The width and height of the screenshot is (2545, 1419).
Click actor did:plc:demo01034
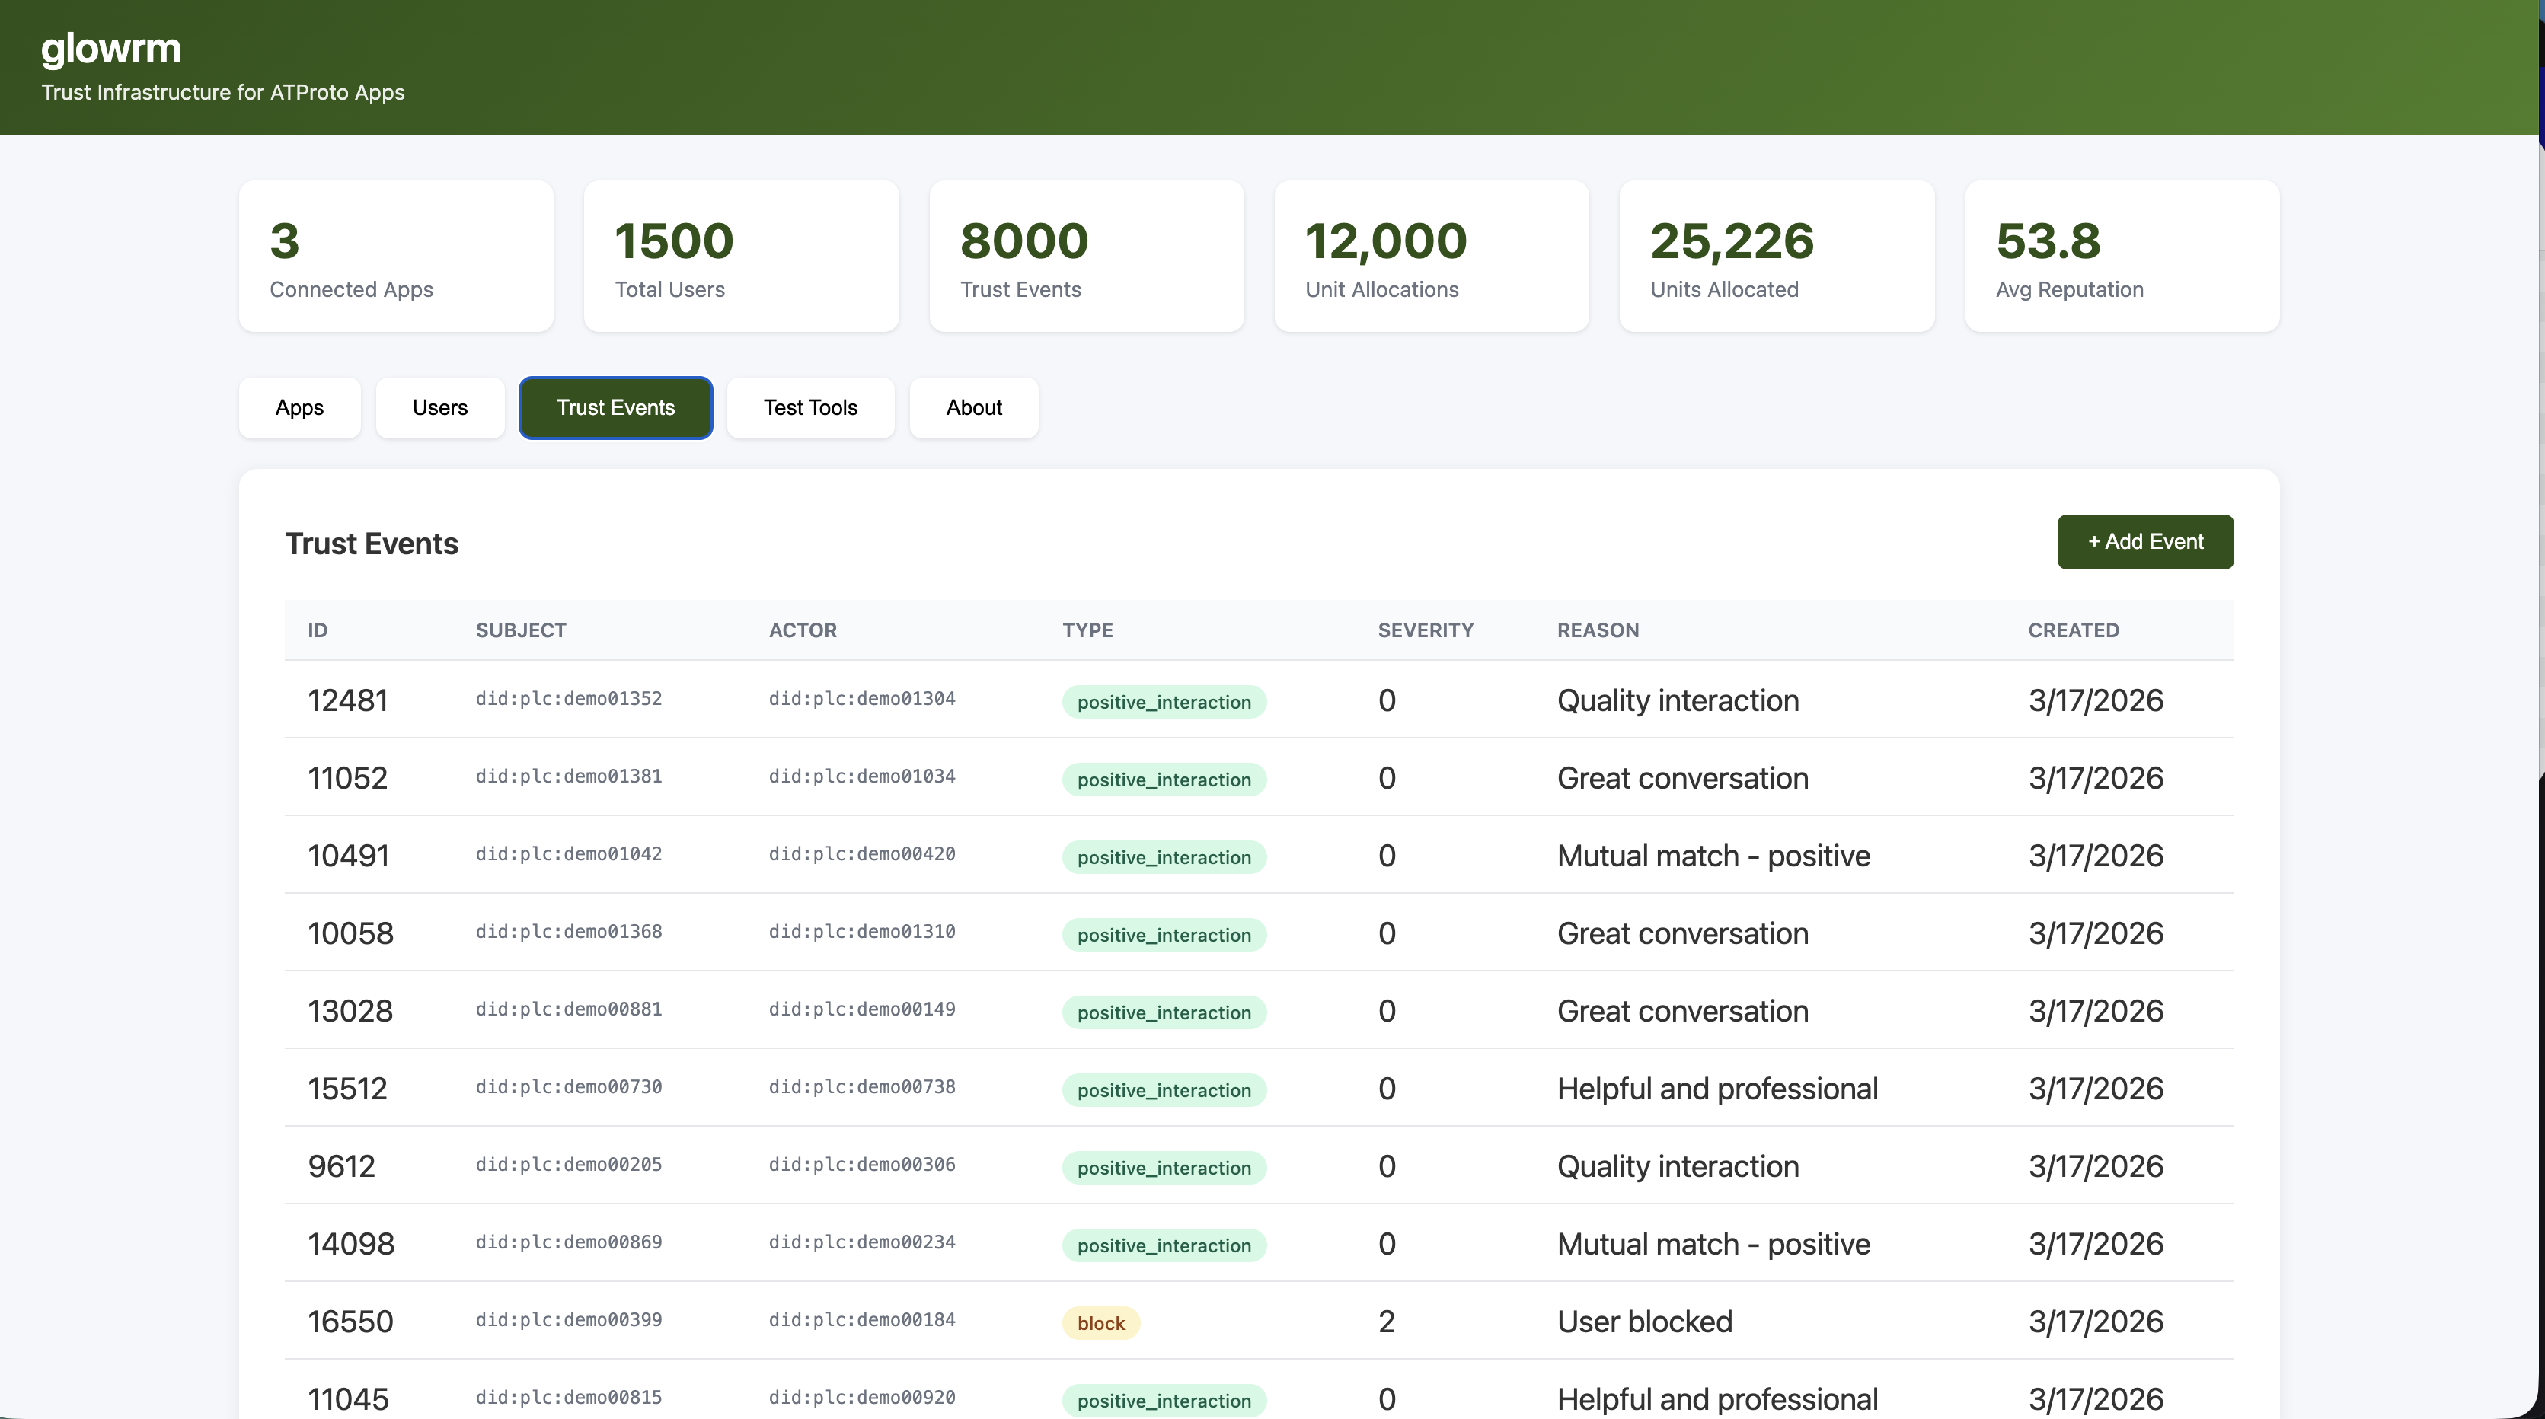pos(863,776)
